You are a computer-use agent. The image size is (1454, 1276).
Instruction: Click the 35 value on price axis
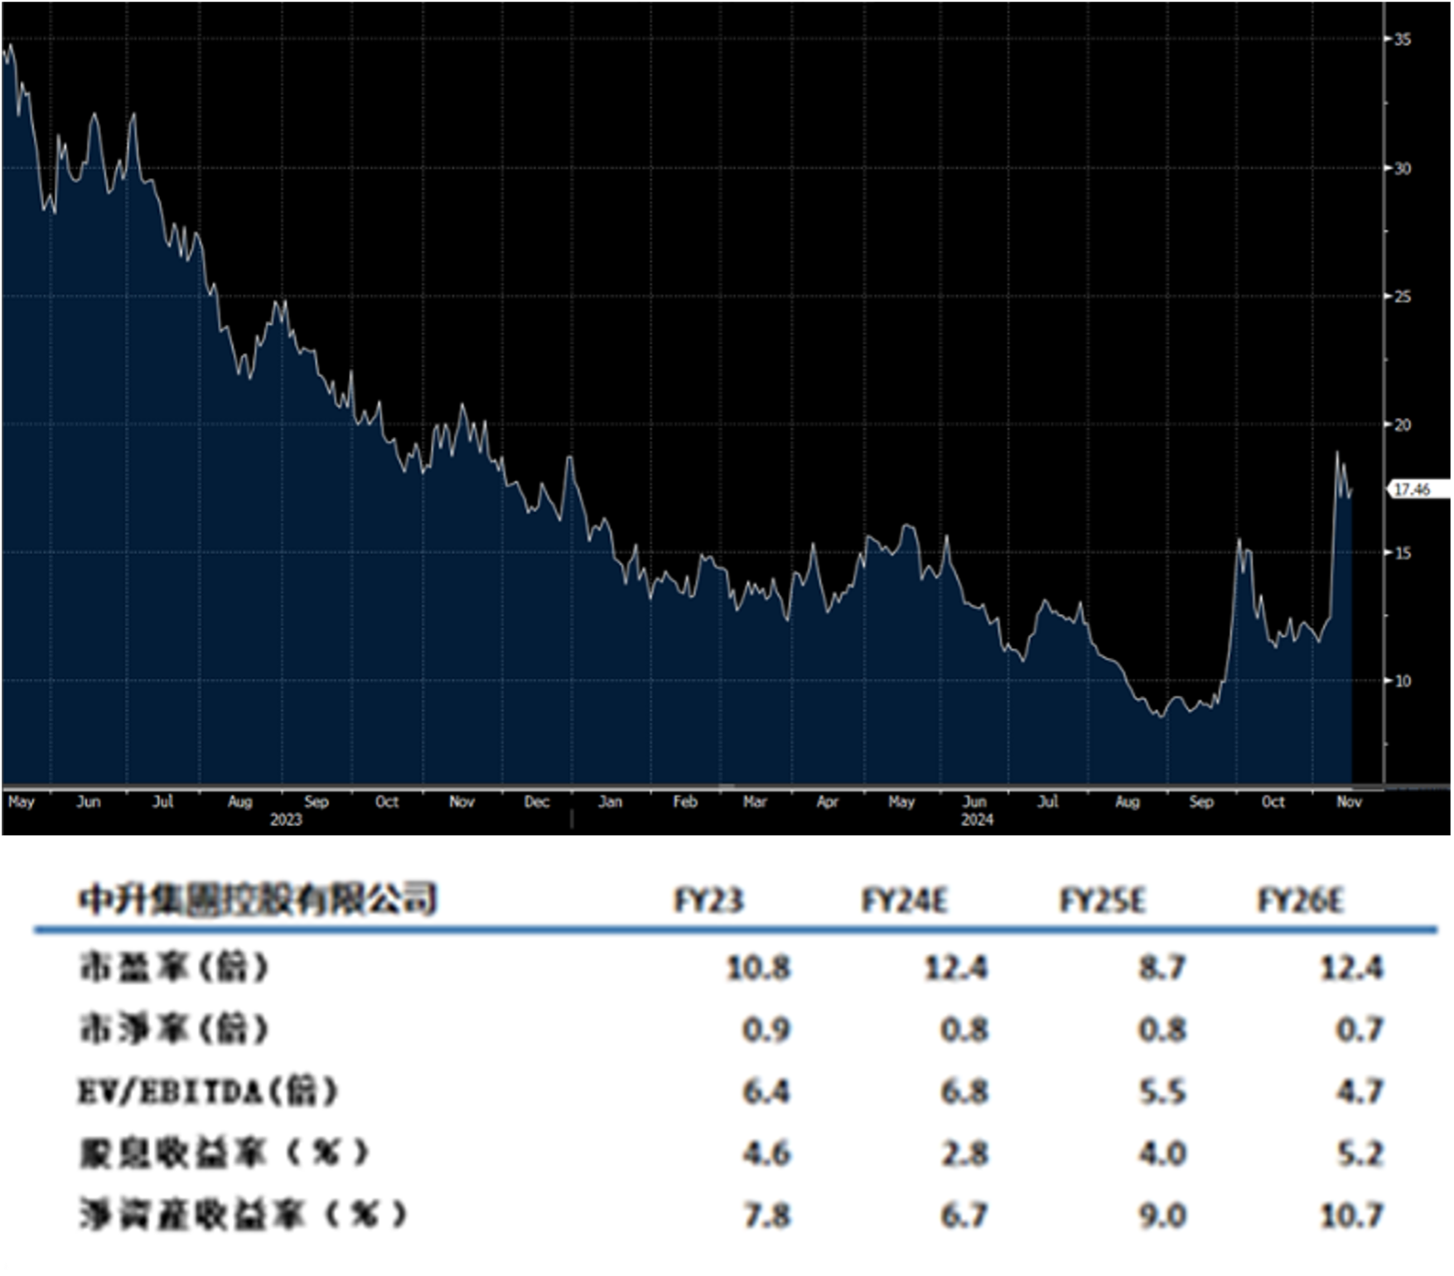pos(1401,37)
